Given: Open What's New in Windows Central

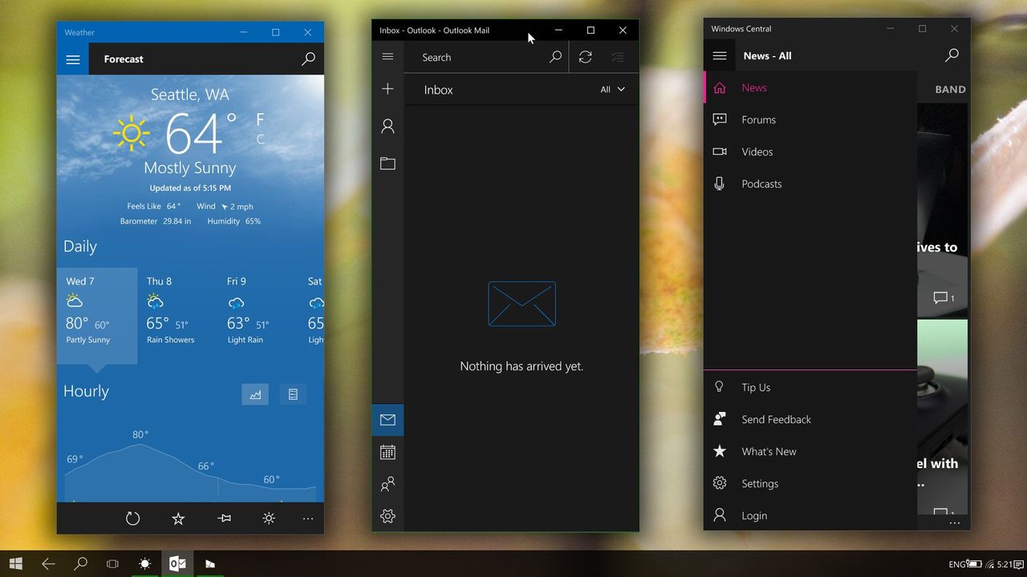Looking at the screenshot, I should (x=810, y=452).
